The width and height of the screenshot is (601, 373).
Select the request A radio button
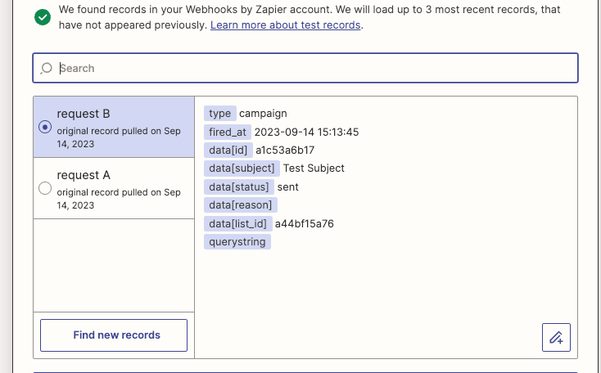pos(45,188)
